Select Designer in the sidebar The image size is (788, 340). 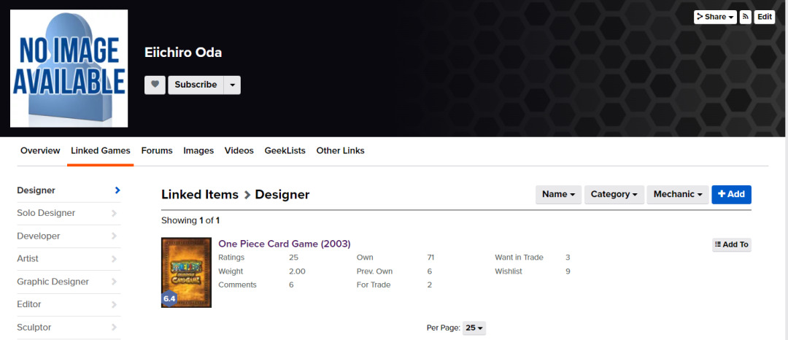point(69,190)
